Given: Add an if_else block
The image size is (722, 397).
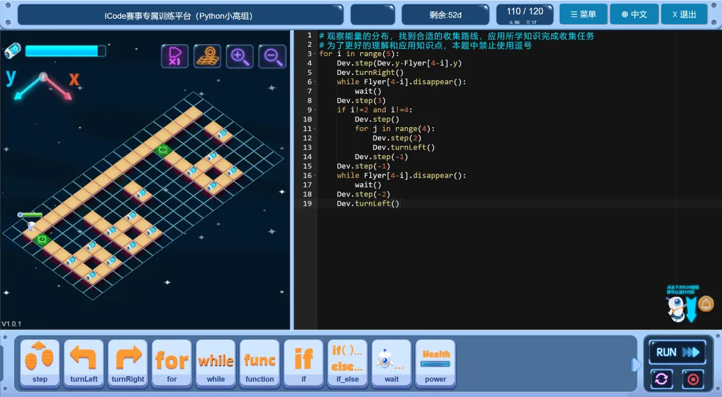Looking at the screenshot, I should (348, 364).
